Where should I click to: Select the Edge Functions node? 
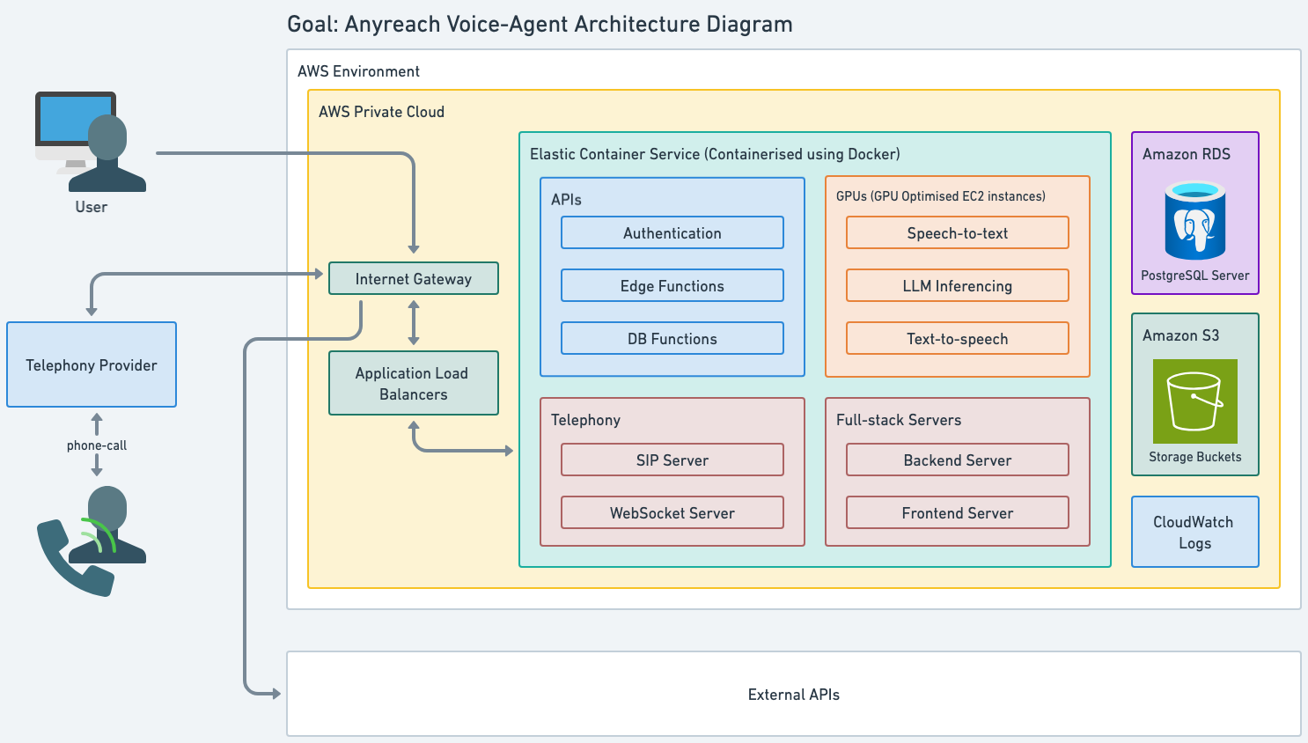click(672, 285)
